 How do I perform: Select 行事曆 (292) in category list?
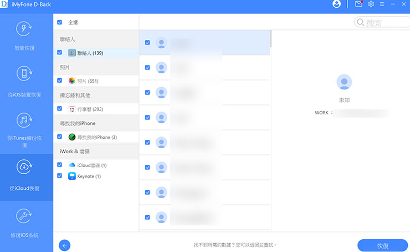[96, 109]
